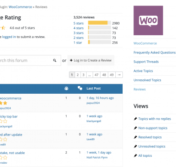Filter reviews by 5 stars
Viewport: 176px width, 167px height.
click(78, 23)
